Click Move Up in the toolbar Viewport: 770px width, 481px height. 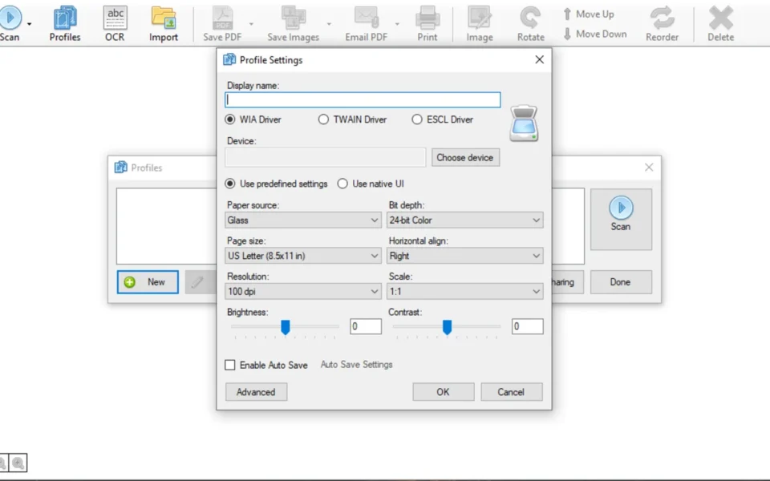[x=588, y=14]
